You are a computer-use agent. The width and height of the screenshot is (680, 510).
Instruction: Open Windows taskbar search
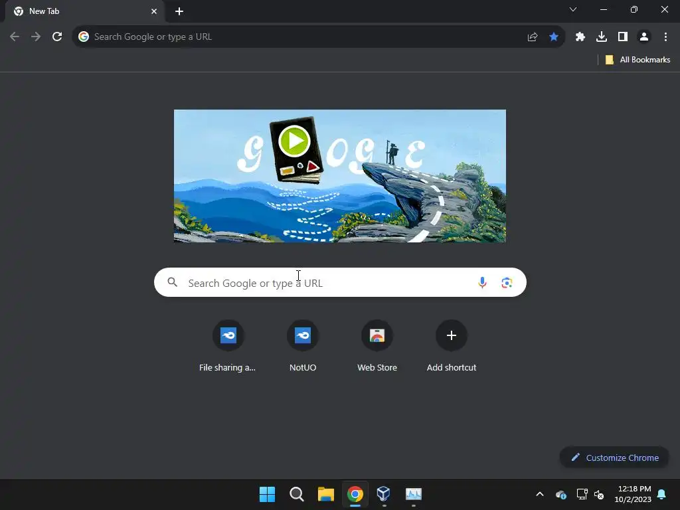297,494
